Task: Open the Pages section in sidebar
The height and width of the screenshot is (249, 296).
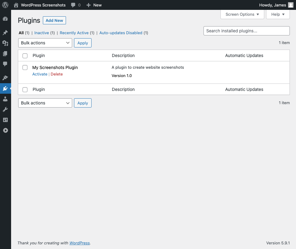Action: 5,54
